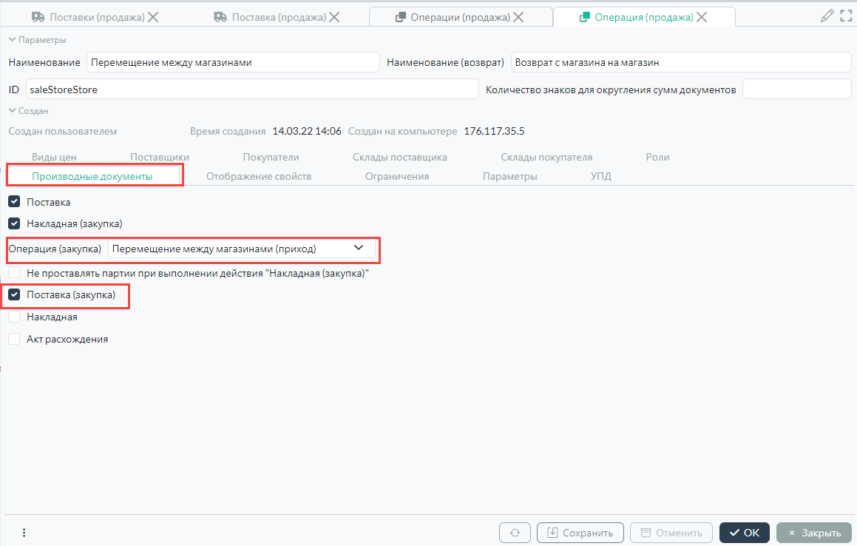Click the OK button
The width and height of the screenshot is (857, 546).
pos(744,533)
